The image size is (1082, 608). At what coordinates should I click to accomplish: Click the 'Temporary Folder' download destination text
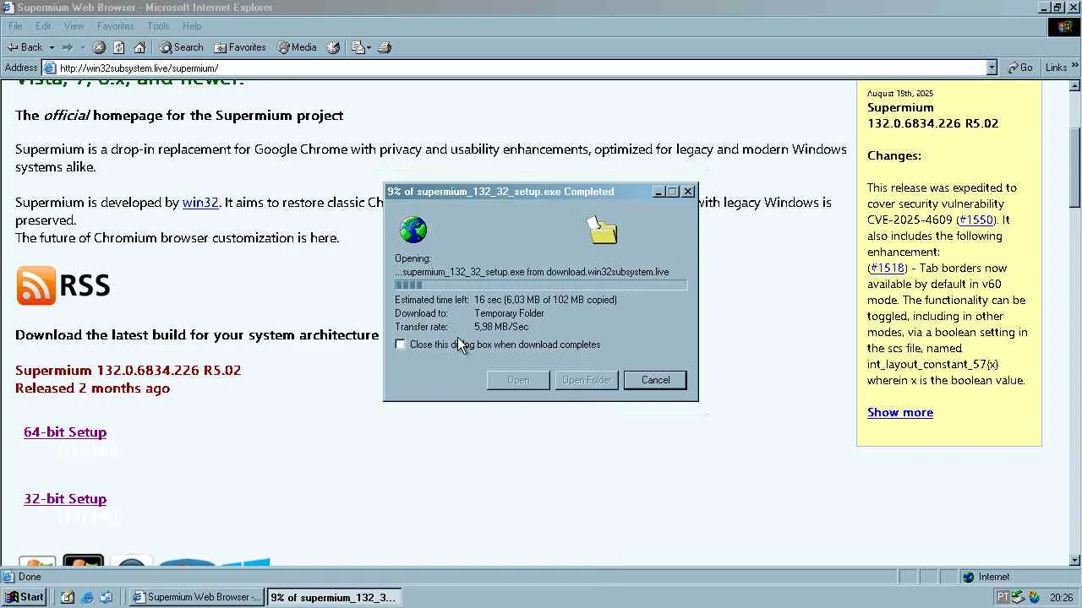[x=509, y=313]
